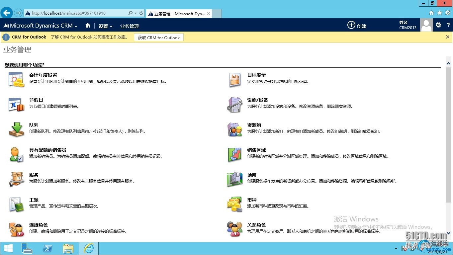Click the CRM help question mark
The width and height of the screenshot is (453, 255).
click(x=448, y=25)
